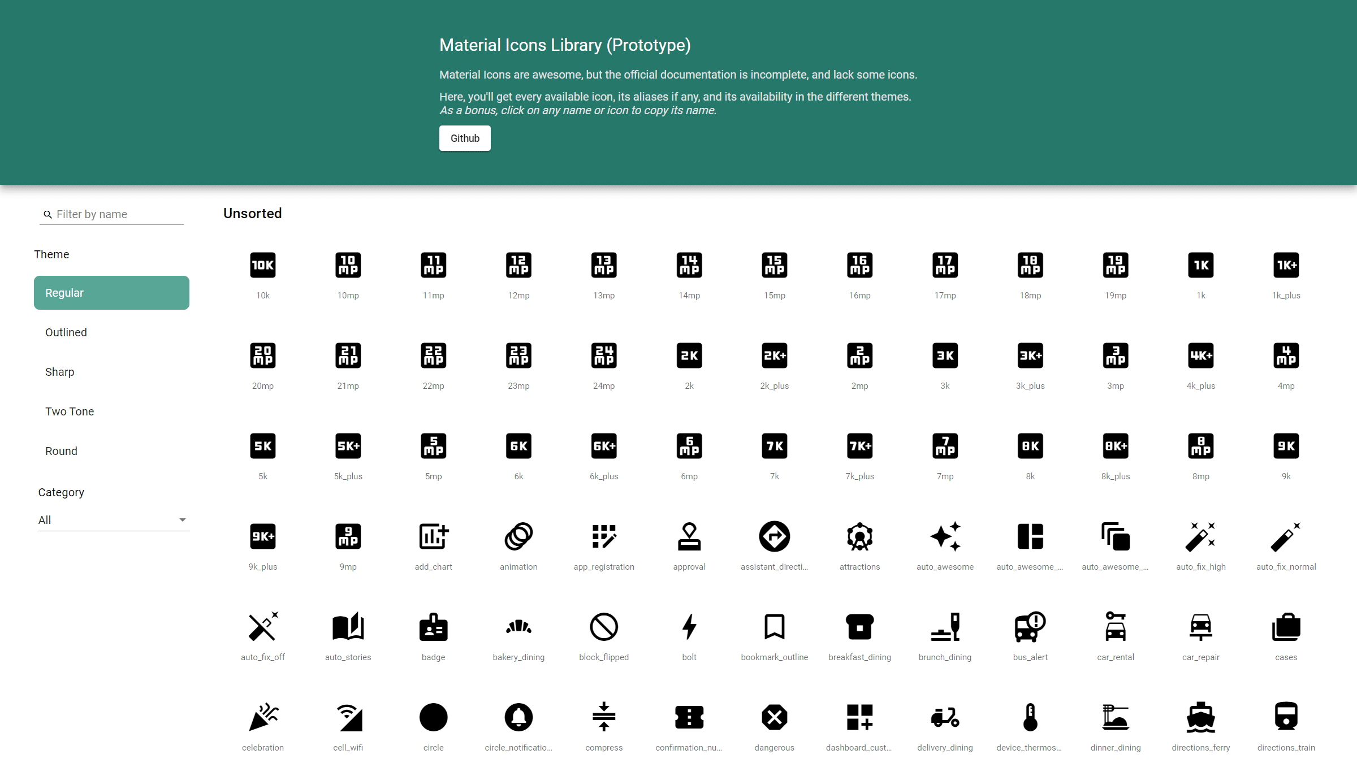Select the dashboard_cust... icon
The width and height of the screenshot is (1357, 763).
click(858, 717)
